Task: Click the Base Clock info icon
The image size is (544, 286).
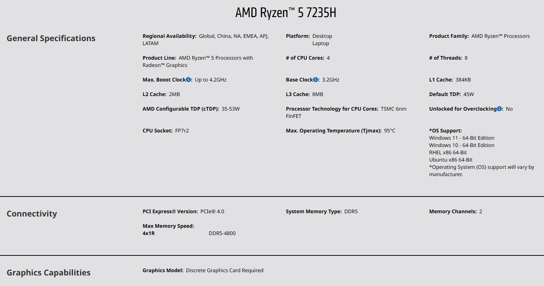Action: (x=316, y=80)
